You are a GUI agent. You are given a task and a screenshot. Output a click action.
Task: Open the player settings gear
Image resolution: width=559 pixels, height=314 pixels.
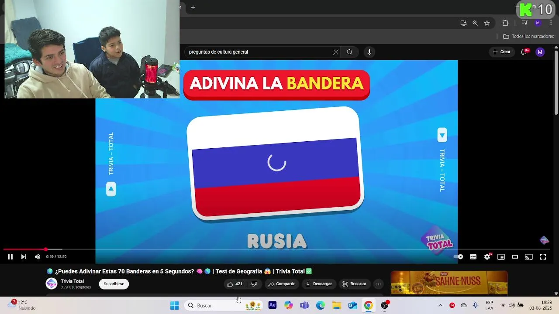[487, 257]
